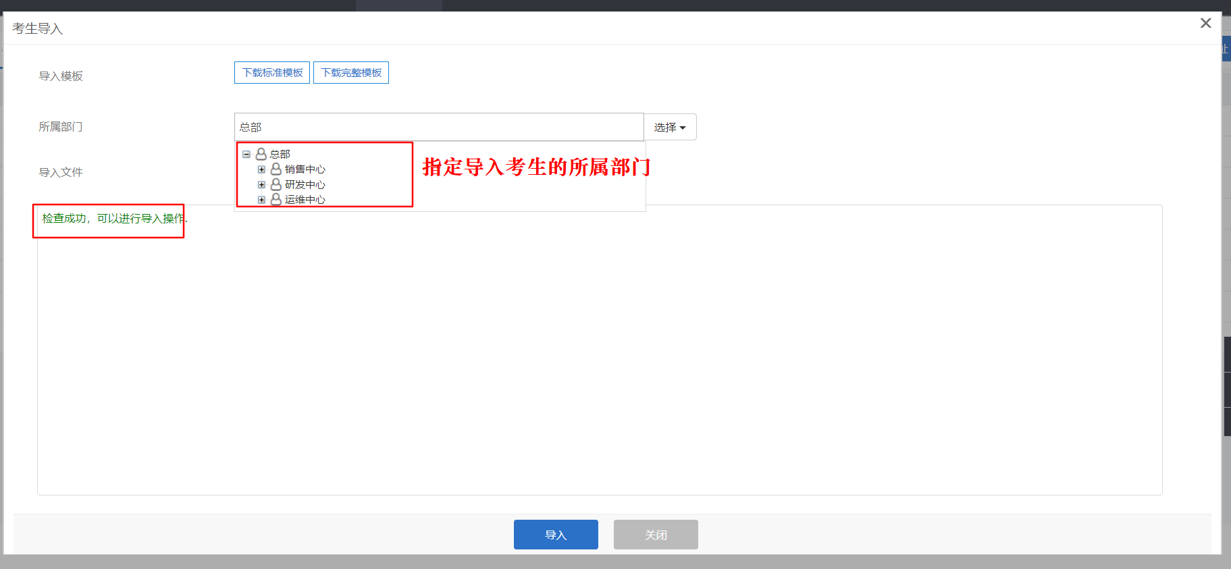The height and width of the screenshot is (569, 1231).
Task: Expand the 研发中心 tree node
Action: click(x=261, y=184)
